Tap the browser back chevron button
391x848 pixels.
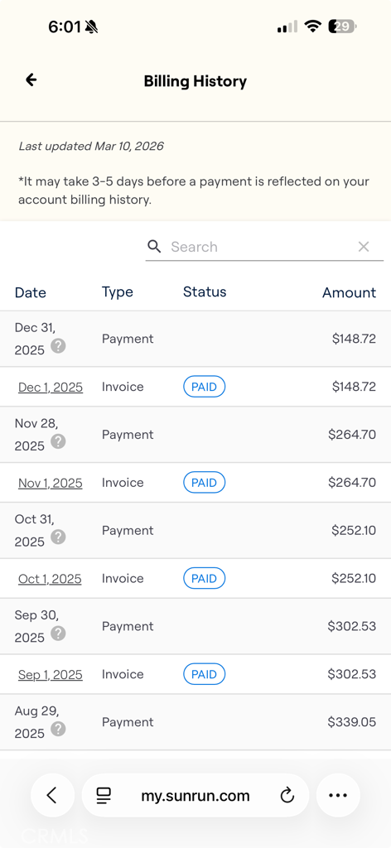click(x=52, y=795)
